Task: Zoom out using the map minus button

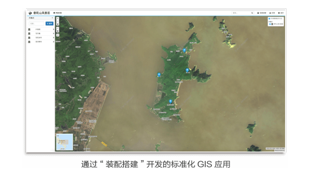Action: click(58, 21)
